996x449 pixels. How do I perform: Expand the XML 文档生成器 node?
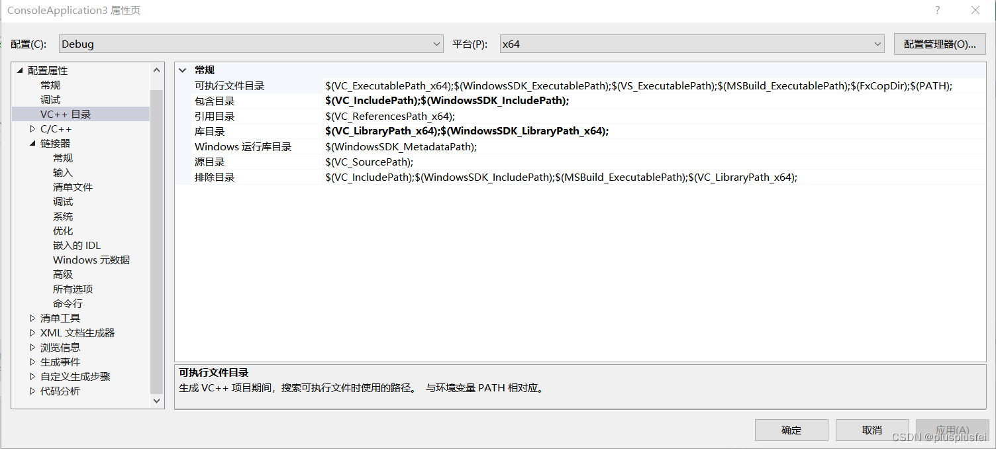31,332
